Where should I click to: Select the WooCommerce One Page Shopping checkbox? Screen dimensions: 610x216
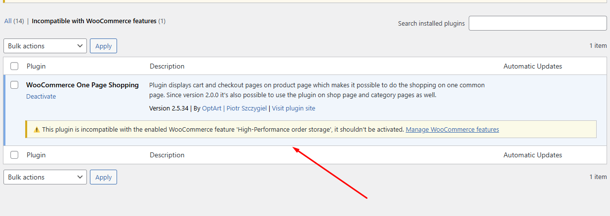[14, 85]
